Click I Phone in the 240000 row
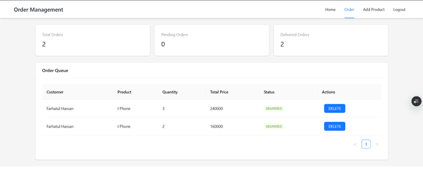The image size is (423, 191). coord(124,109)
